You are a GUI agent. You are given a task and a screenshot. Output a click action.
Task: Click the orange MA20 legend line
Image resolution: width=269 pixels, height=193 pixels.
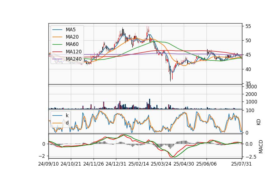click(x=57, y=37)
